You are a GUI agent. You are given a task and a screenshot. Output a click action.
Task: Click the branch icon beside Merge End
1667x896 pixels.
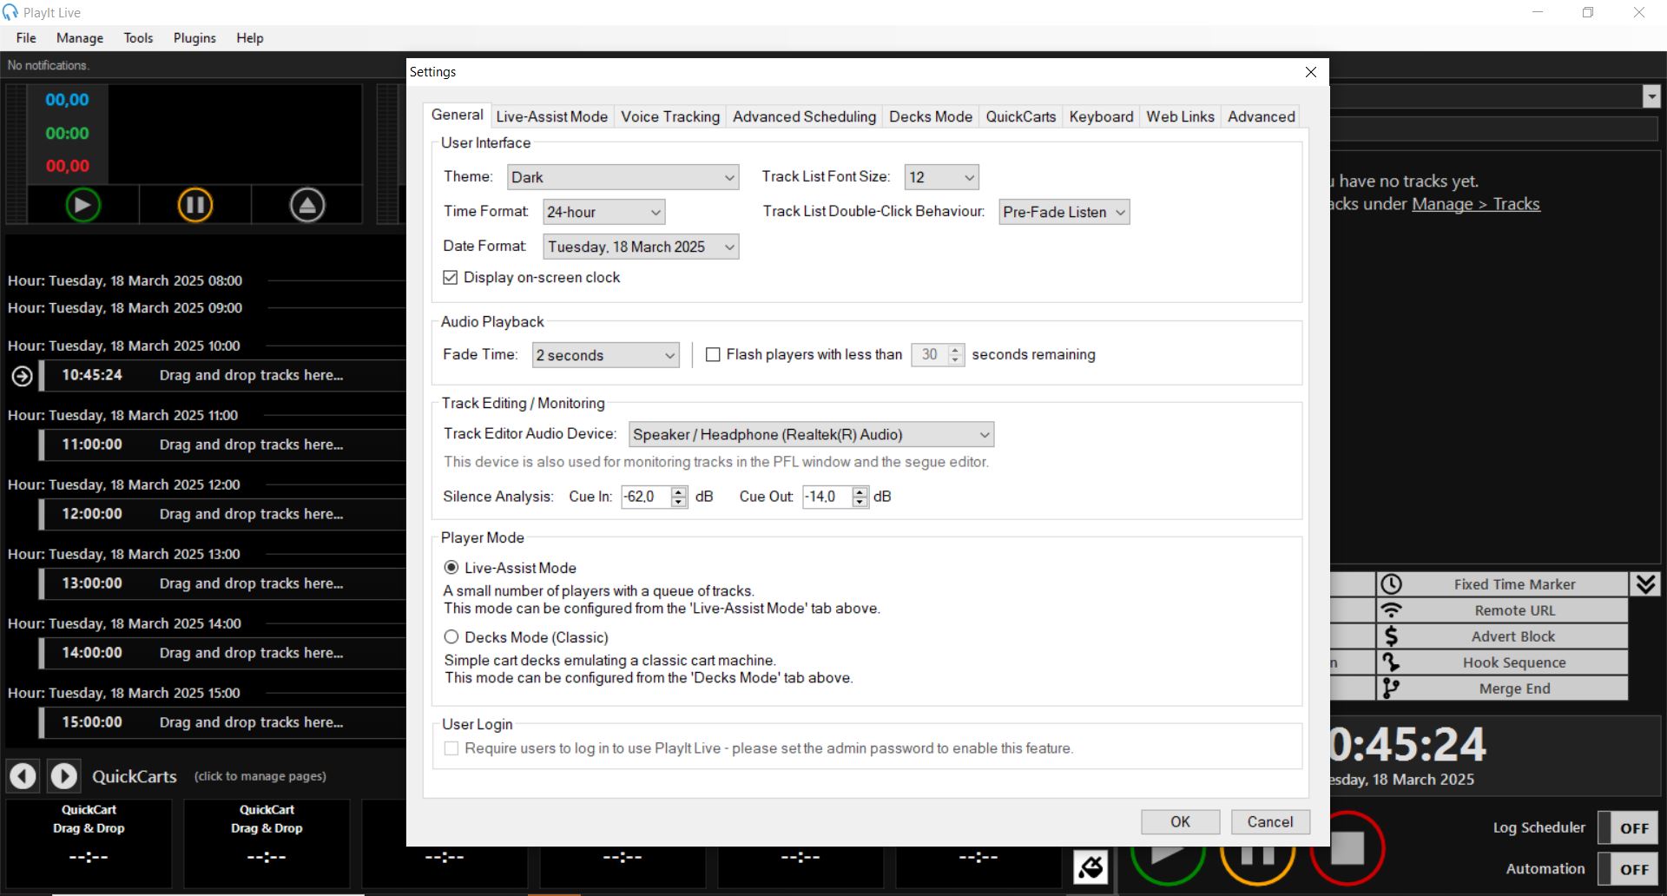point(1391,688)
